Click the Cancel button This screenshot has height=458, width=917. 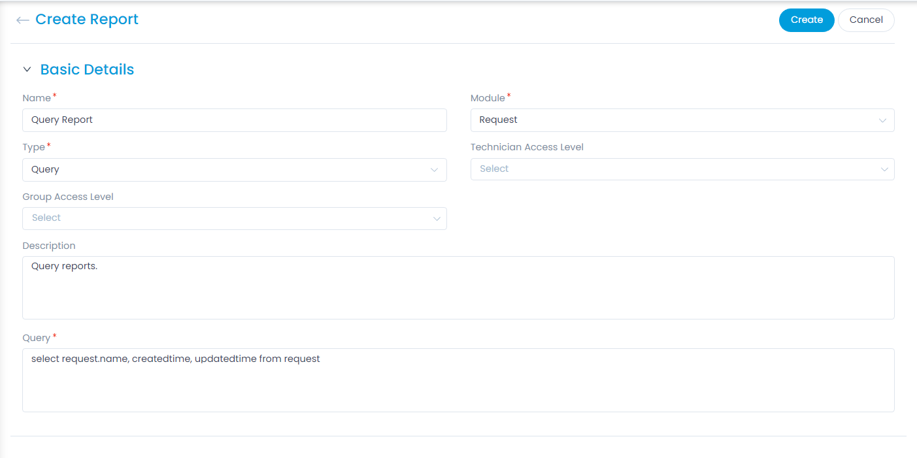click(x=866, y=20)
